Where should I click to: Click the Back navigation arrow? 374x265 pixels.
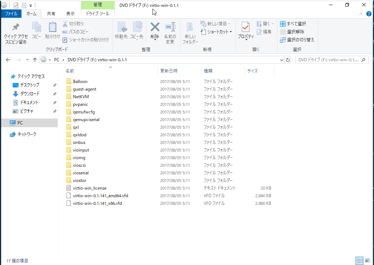click(8, 60)
